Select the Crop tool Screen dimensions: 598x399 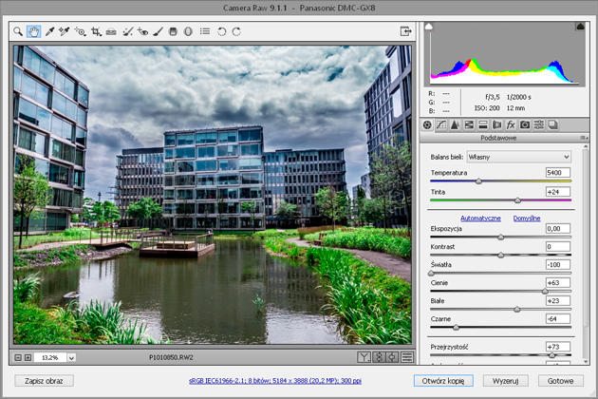point(96,31)
